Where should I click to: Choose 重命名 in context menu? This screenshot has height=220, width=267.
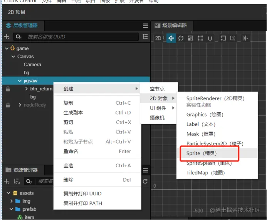97,151
